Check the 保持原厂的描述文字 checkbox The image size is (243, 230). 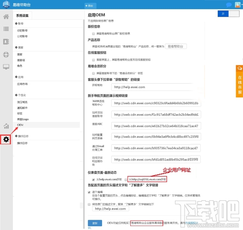click(89, 204)
